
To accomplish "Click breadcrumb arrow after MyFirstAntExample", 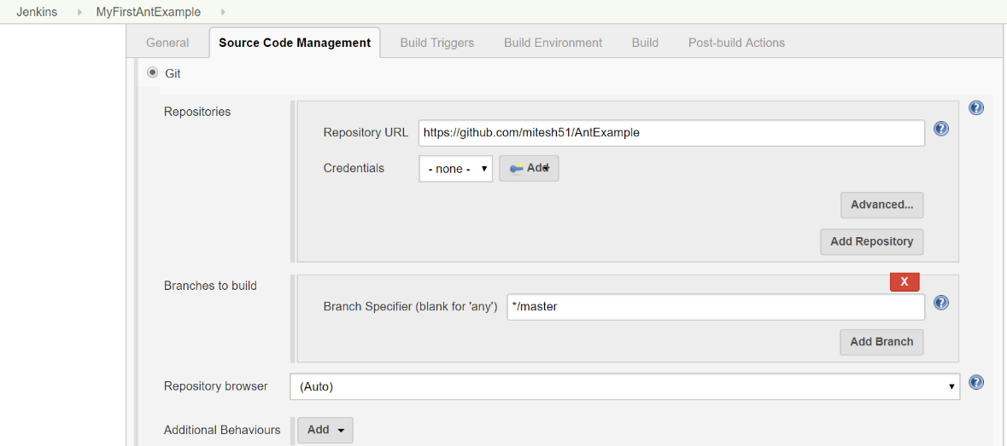I will pyautogui.click(x=223, y=12).
